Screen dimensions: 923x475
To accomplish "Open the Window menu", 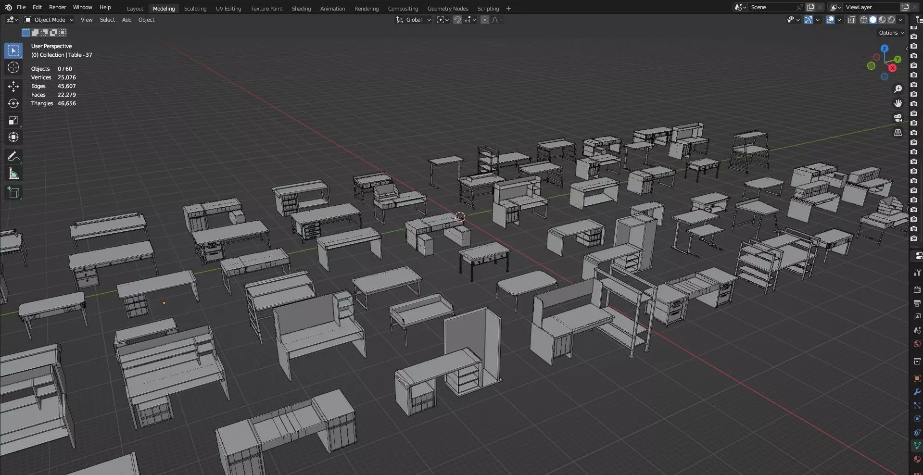I will click(82, 7).
